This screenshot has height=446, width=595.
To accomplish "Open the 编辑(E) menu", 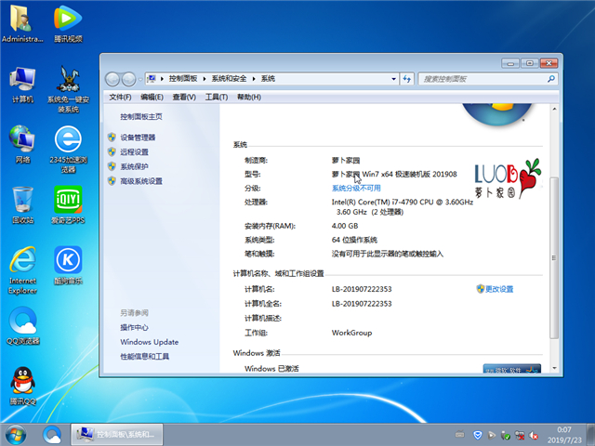I will tap(152, 97).
